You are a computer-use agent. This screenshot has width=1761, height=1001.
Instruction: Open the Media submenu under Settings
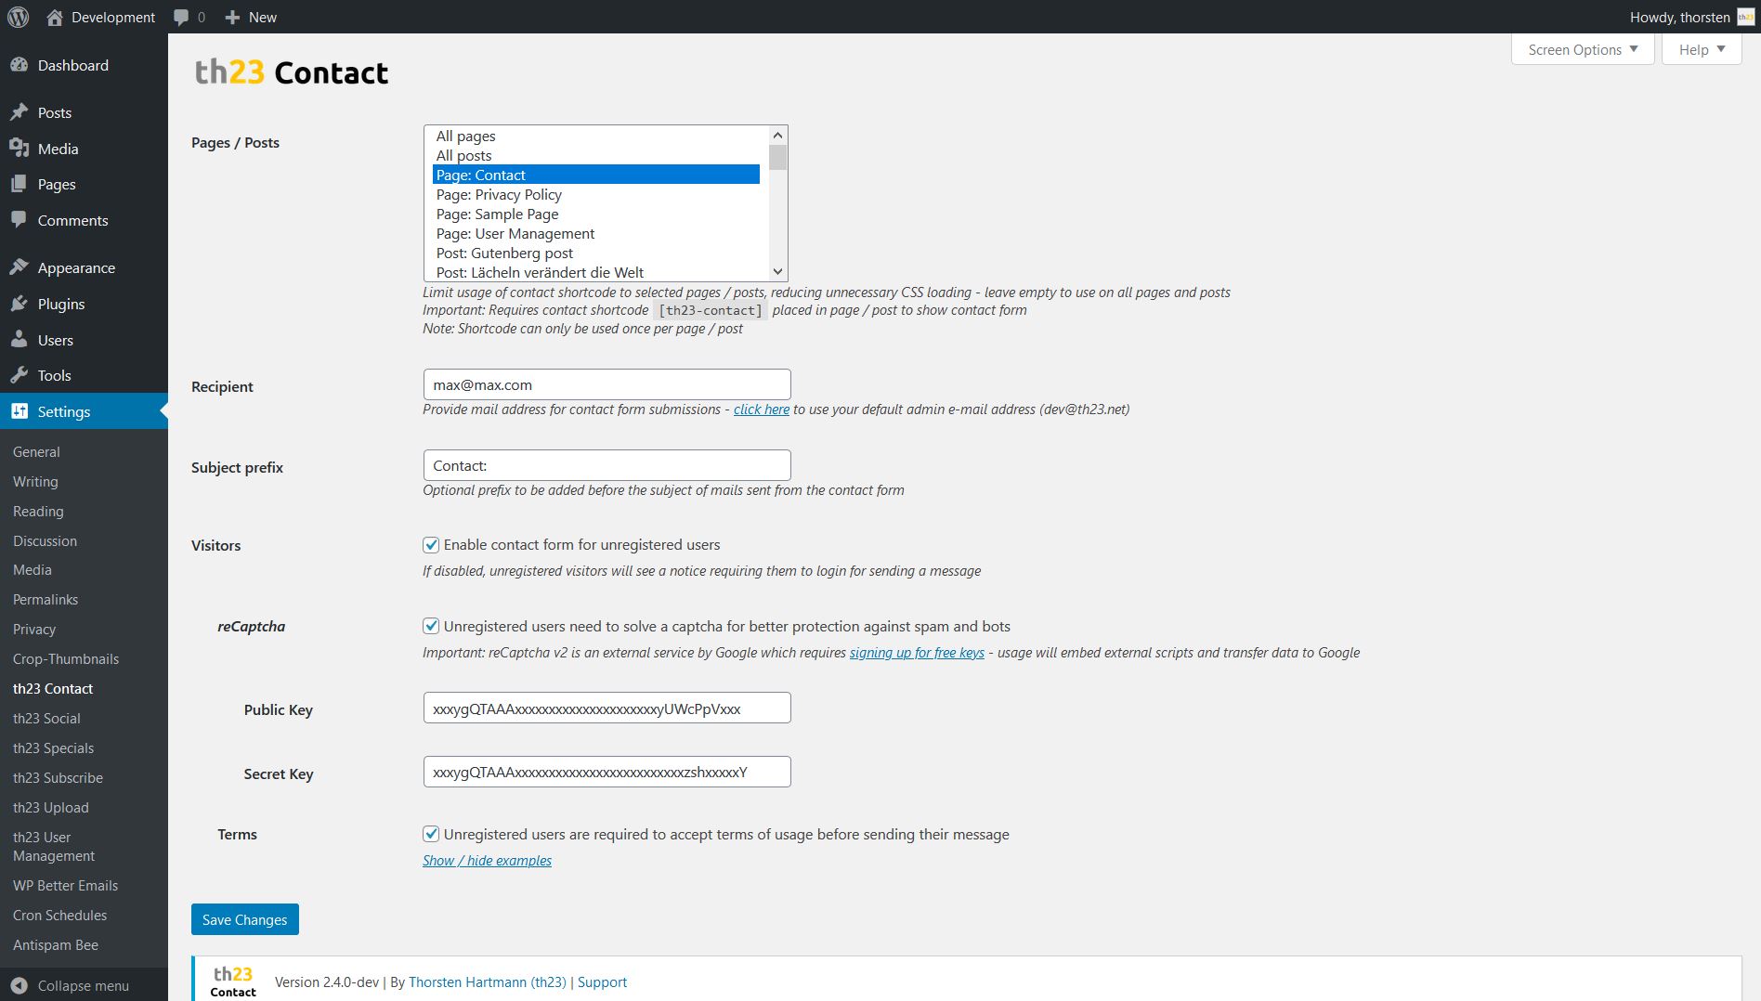tap(33, 570)
